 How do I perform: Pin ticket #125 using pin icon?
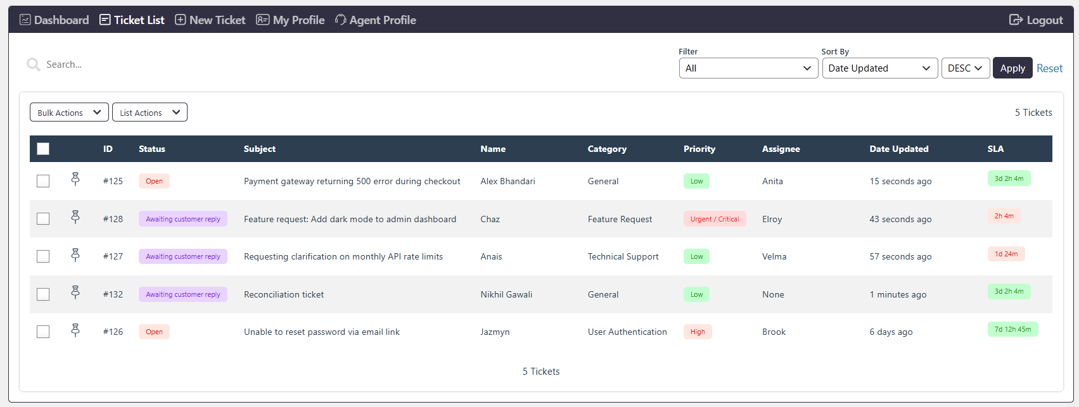[75, 179]
